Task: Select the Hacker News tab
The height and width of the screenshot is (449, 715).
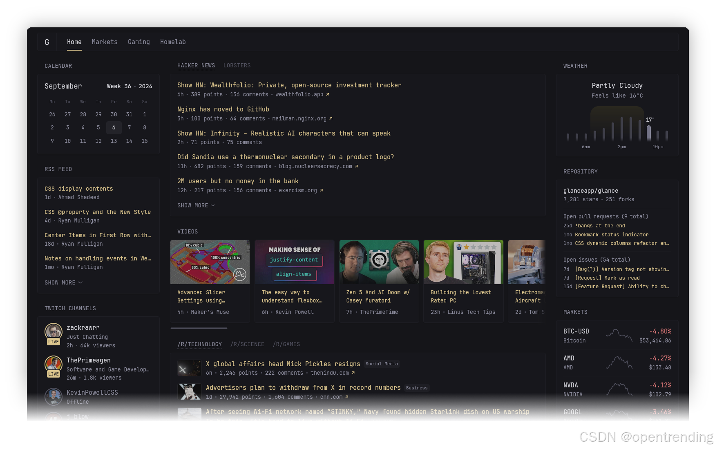Action: (x=196, y=66)
